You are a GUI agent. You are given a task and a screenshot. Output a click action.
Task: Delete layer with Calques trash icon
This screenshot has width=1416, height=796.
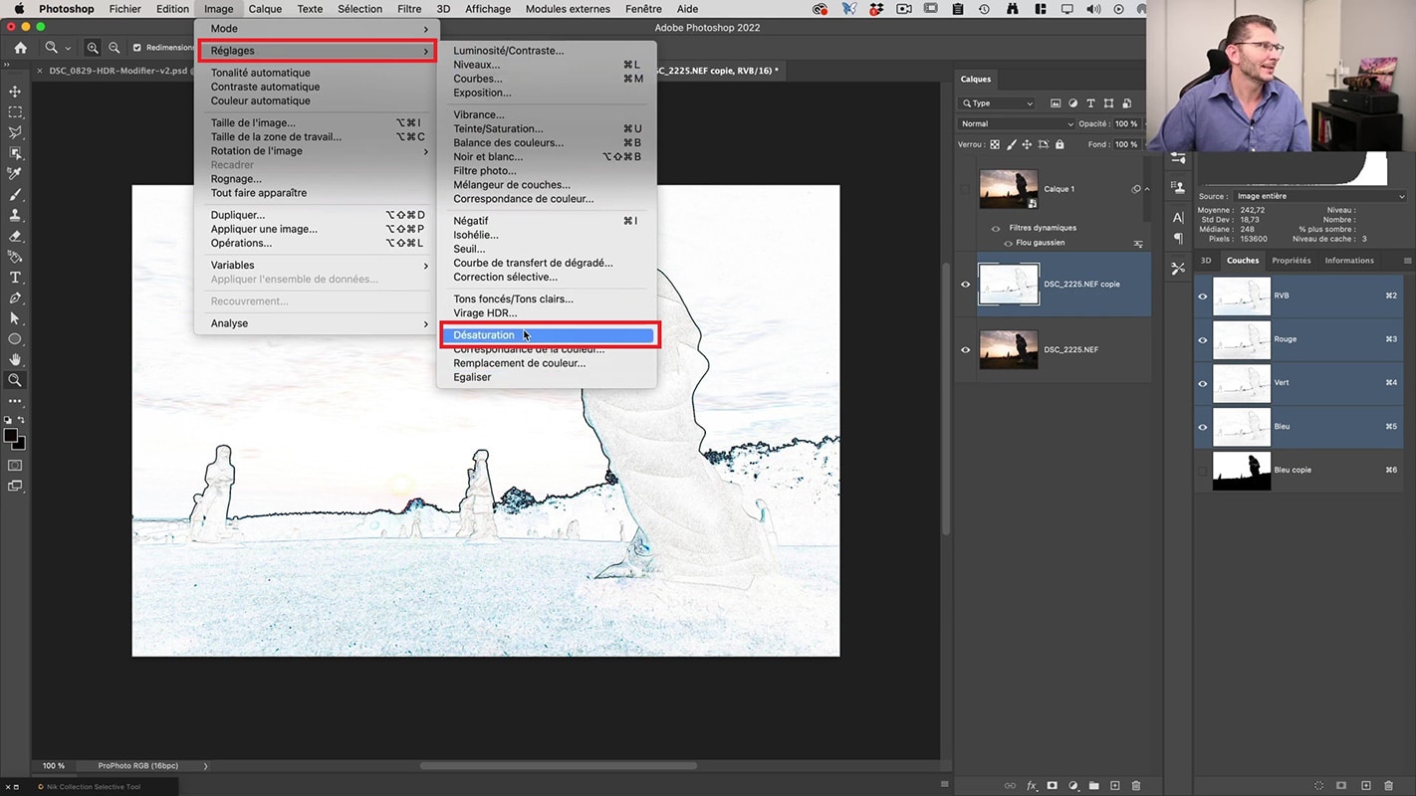click(1136, 786)
